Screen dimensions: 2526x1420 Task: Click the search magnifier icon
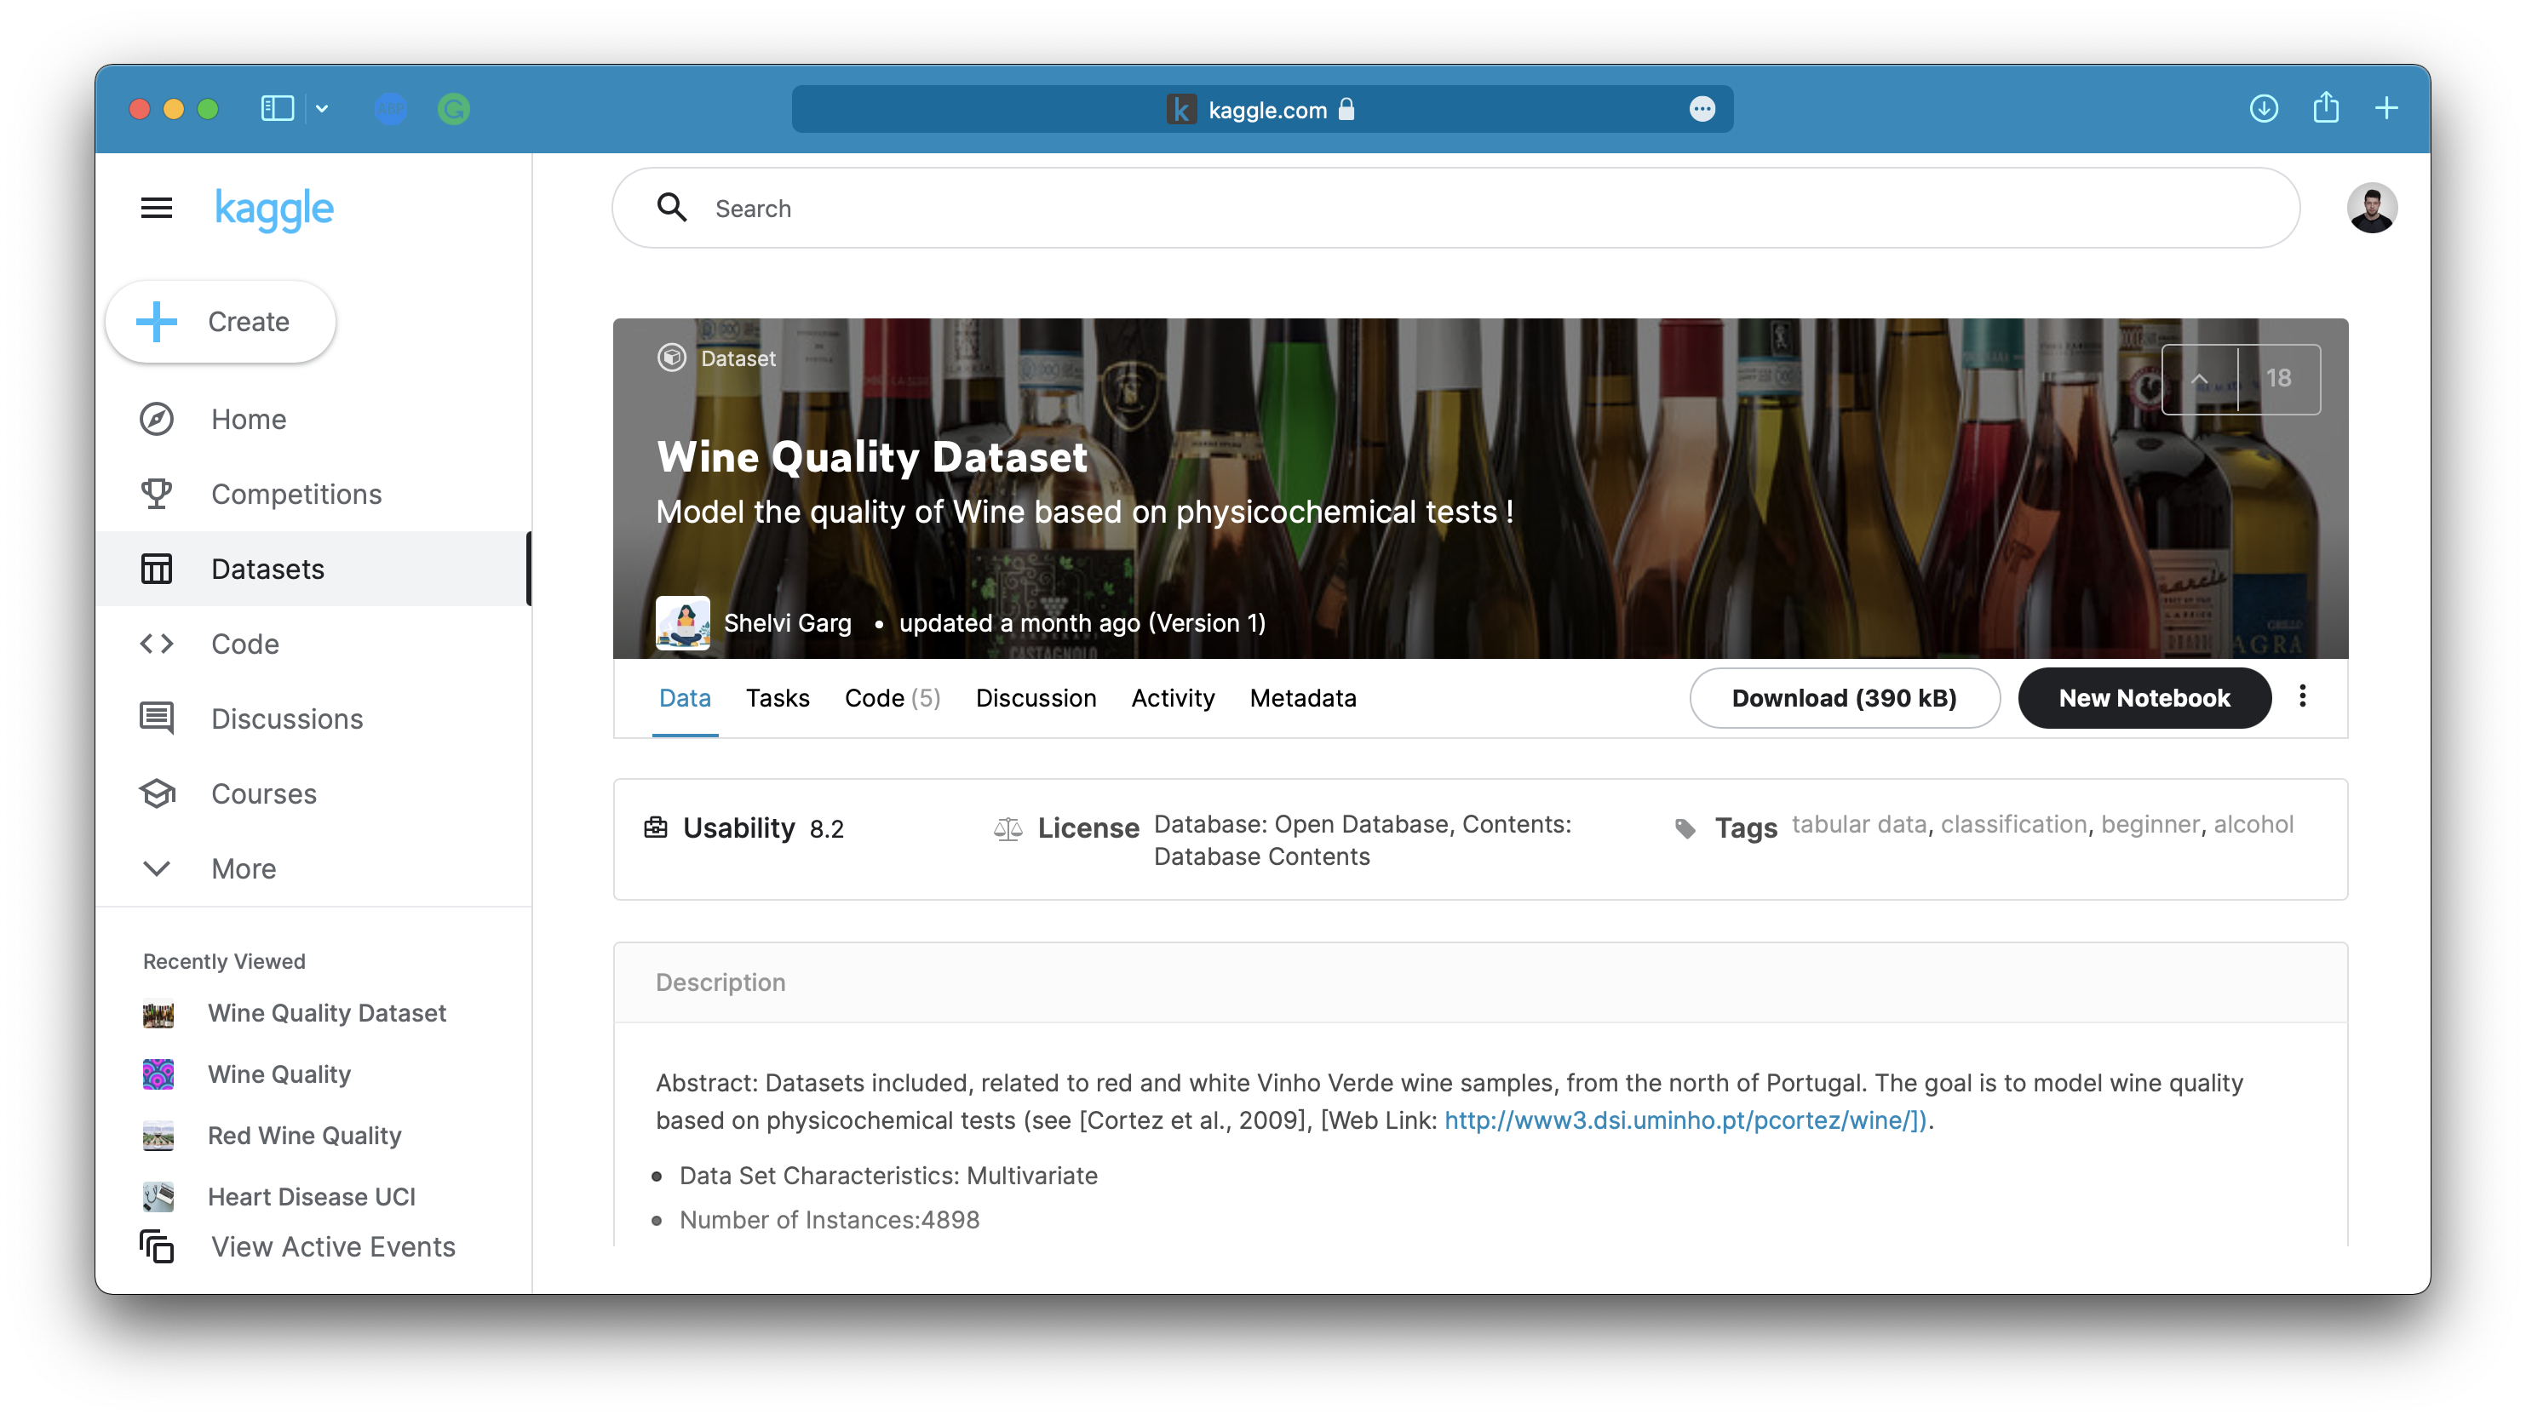coord(673,208)
